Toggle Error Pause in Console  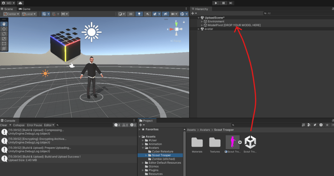34,125
